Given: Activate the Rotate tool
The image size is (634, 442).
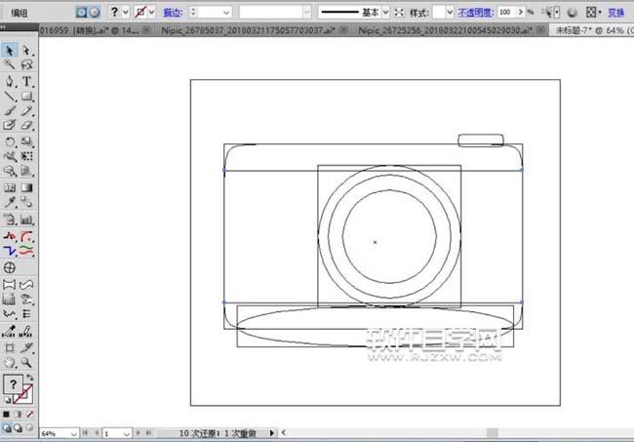Looking at the screenshot, I should point(10,141).
